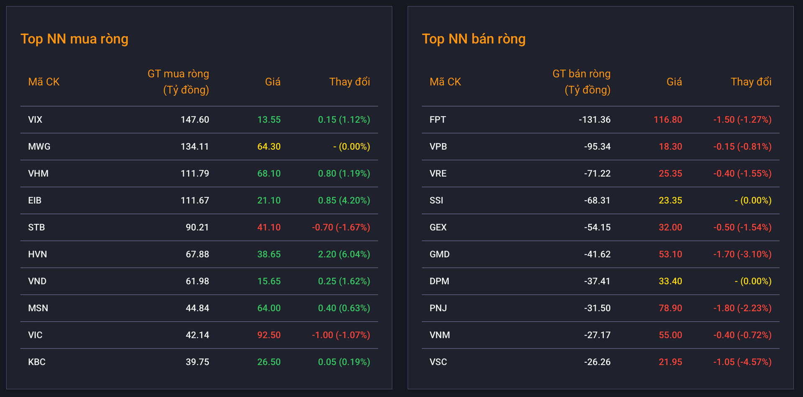Click net sell value -54.15
The image size is (803, 397).
tap(597, 227)
